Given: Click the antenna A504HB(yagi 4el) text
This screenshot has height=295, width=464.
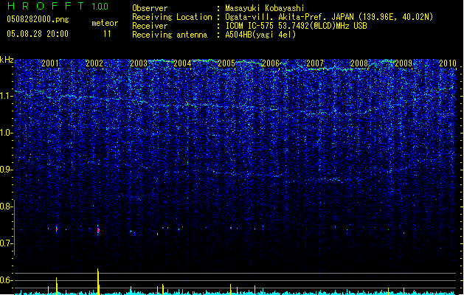Looking at the screenshot, I should (x=260, y=35).
